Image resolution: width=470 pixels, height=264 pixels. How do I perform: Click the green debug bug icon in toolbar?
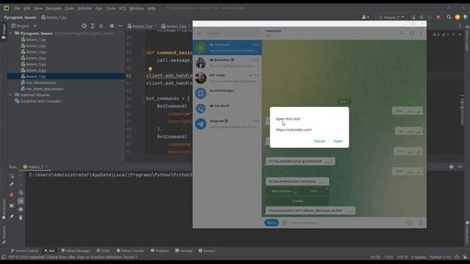422,17
